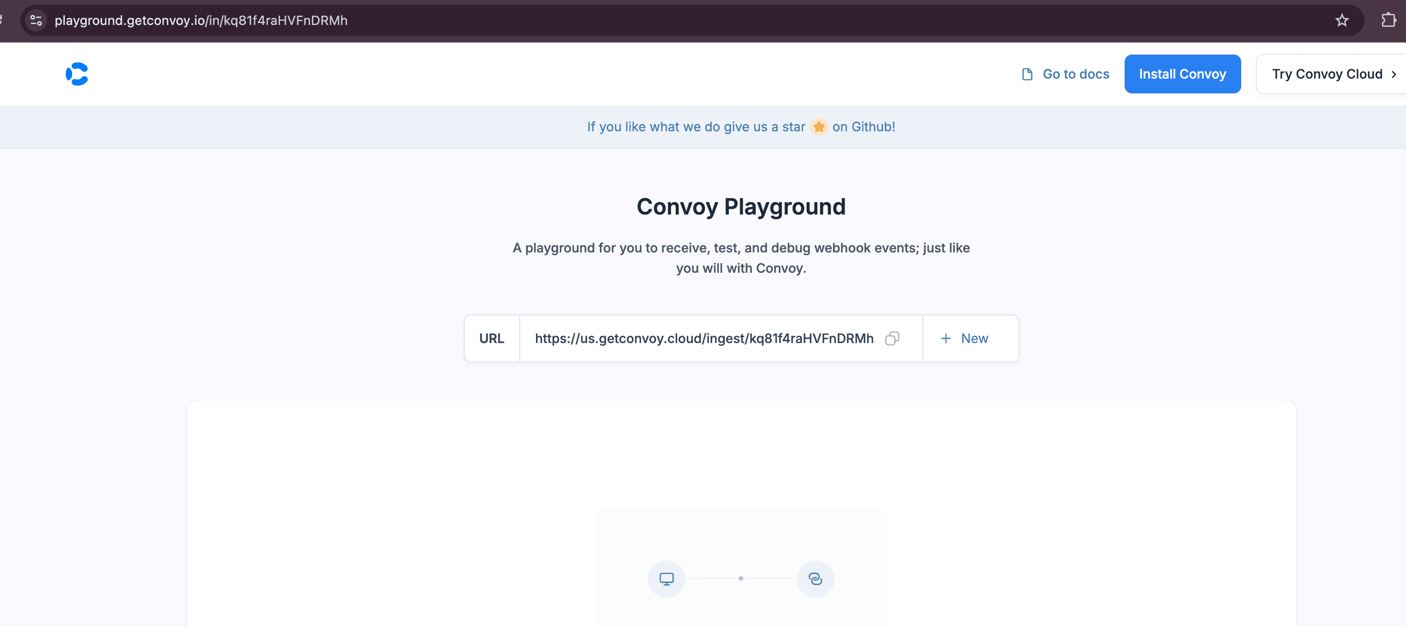Click the site info icon in address bar
This screenshot has width=1406, height=626.
click(37, 21)
